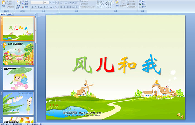
Task: Click the New Slide (新建幻灯片) icon
Action: coord(19,2)
